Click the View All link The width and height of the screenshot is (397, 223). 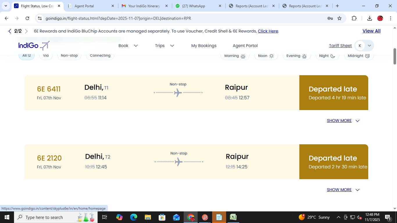tap(371, 31)
